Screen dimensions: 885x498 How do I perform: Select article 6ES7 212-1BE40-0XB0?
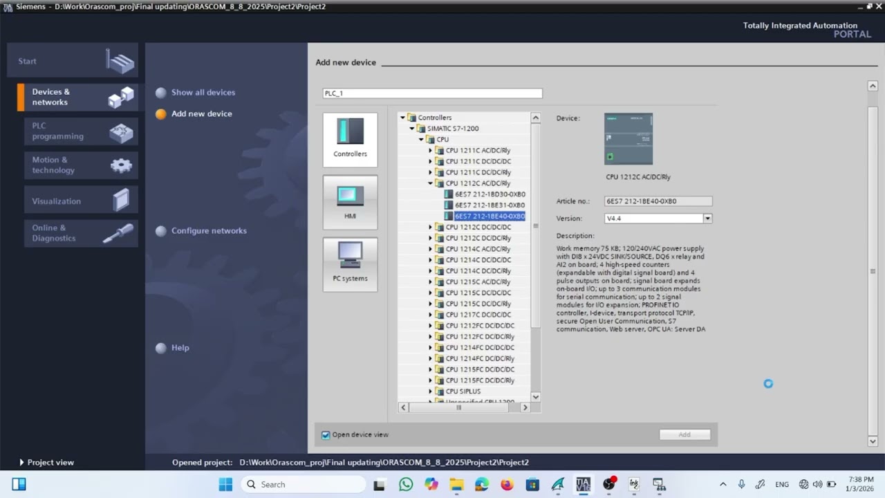point(490,216)
